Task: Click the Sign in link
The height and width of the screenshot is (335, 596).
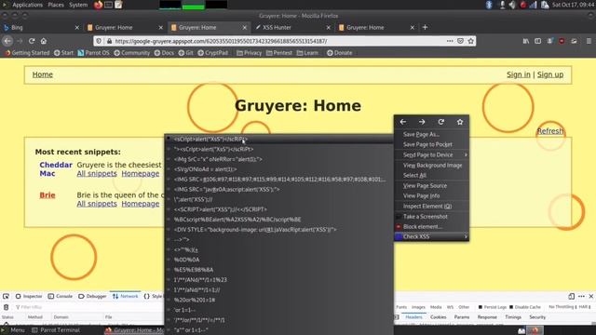Action: [518, 74]
